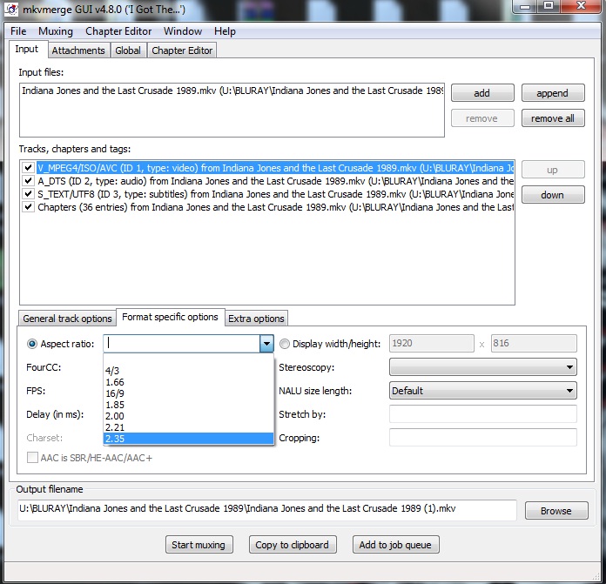606x584 pixels.
Task: Select the Format specific options tab
Action: [170, 317]
